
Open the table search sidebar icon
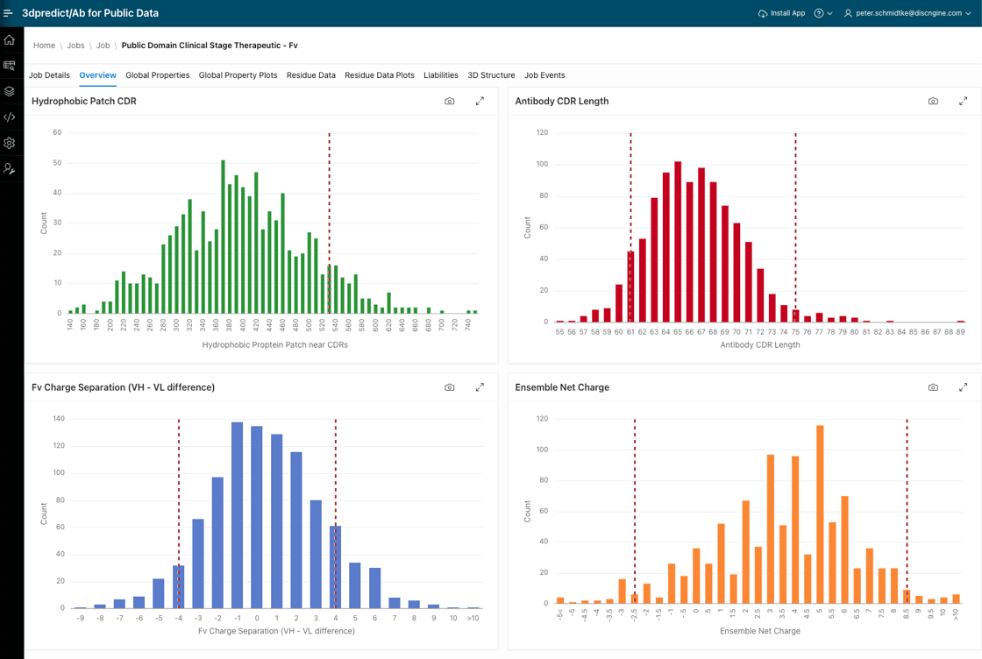[x=10, y=66]
